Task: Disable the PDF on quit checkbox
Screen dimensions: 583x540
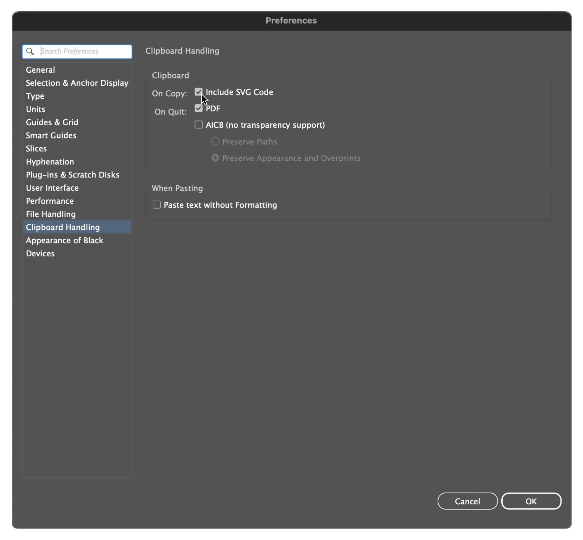Action: [199, 108]
